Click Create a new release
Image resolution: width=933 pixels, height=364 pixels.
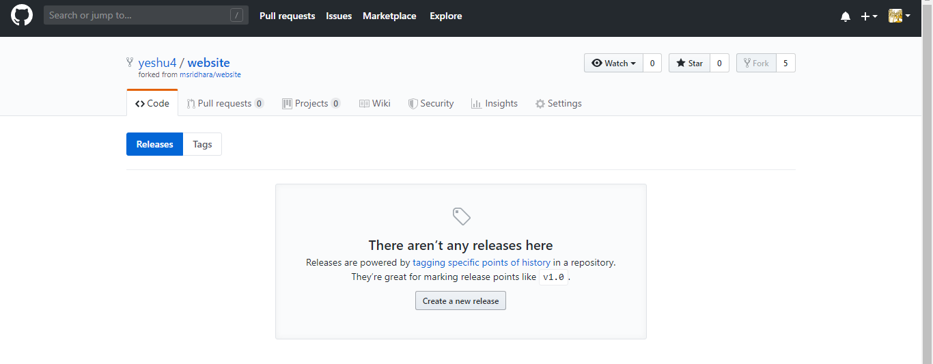click(460, 300)
